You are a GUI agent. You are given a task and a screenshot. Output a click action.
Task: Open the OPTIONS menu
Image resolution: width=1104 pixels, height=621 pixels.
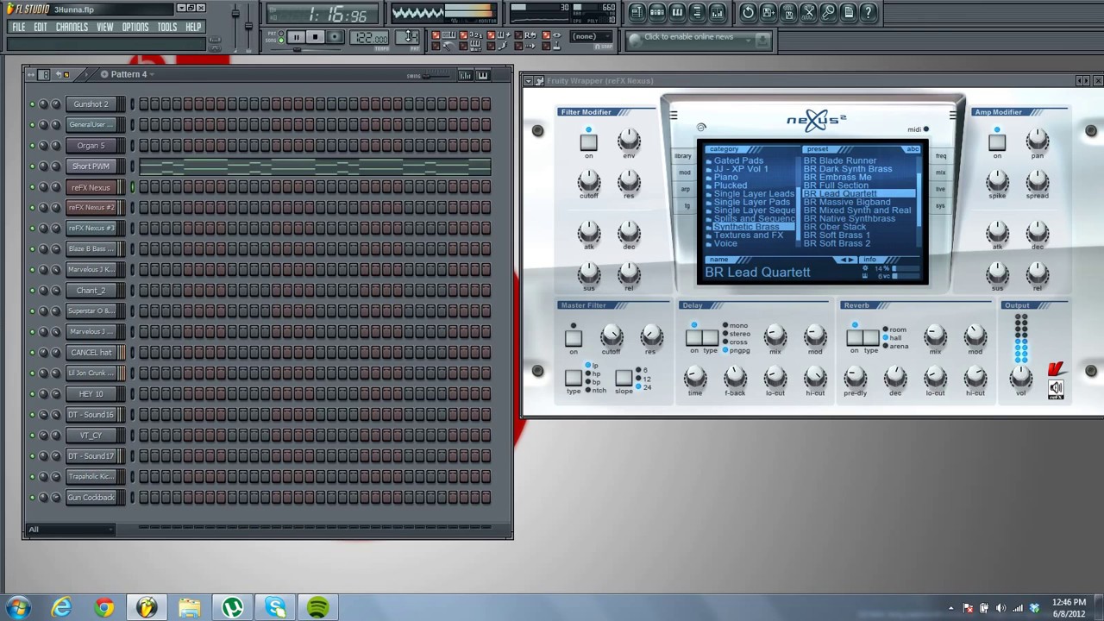[135, 27]
